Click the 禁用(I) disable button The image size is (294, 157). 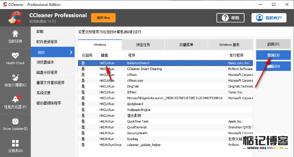coord(273,55)
